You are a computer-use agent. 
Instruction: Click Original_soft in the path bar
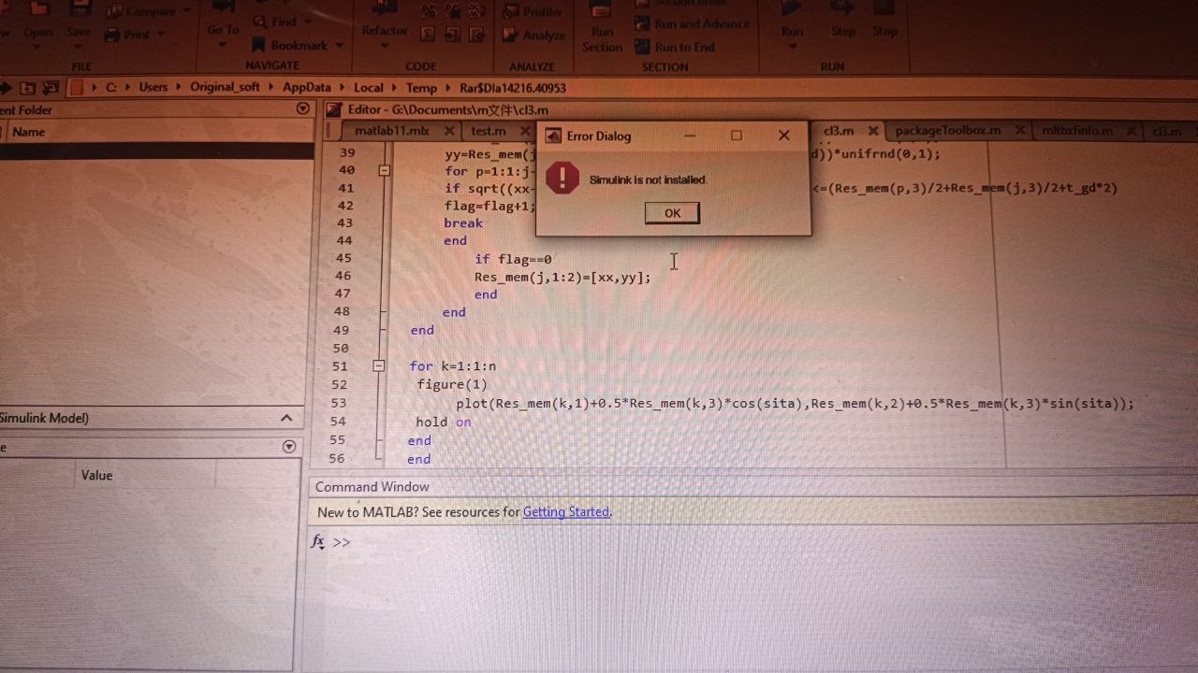click(x=225, y=87)
